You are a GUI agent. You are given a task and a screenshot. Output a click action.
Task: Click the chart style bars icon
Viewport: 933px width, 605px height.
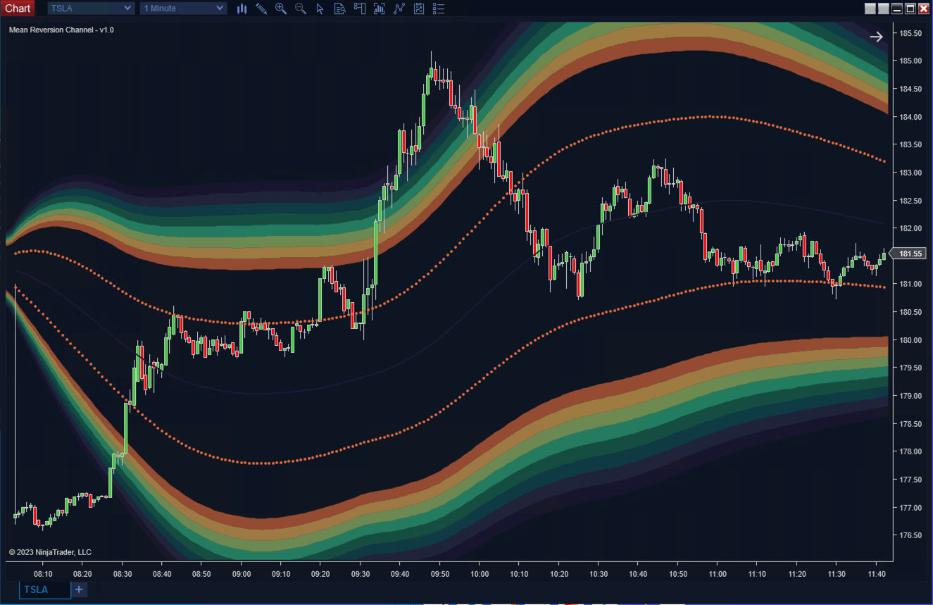coord(242,8)
